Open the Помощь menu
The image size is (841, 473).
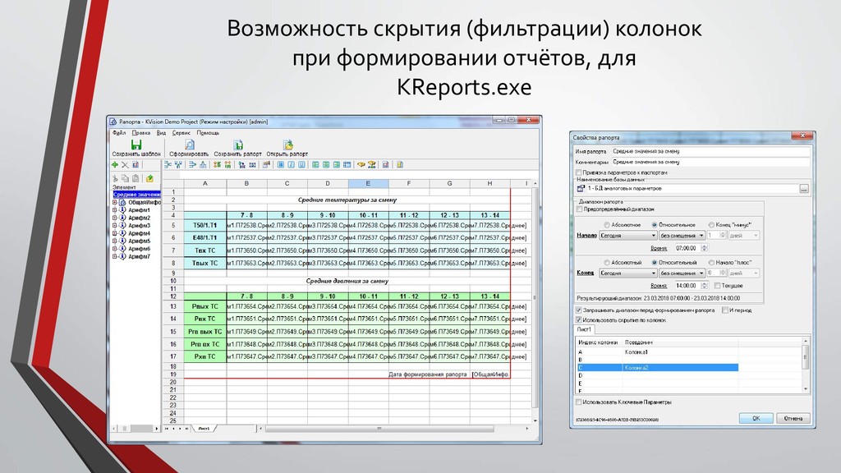[208, 133]
